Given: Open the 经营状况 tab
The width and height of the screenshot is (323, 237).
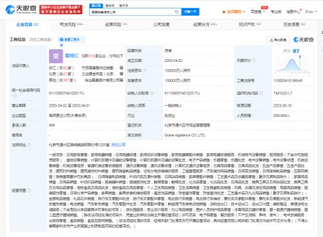Looking at the screenshot, I should [x=205, y=25].
